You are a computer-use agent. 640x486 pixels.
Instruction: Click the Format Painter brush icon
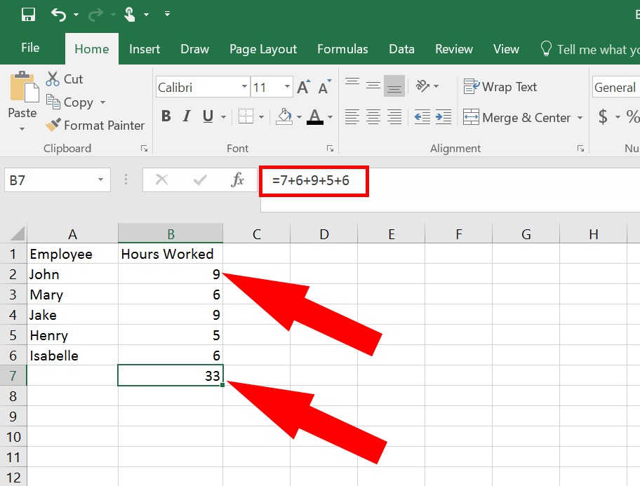53,126
